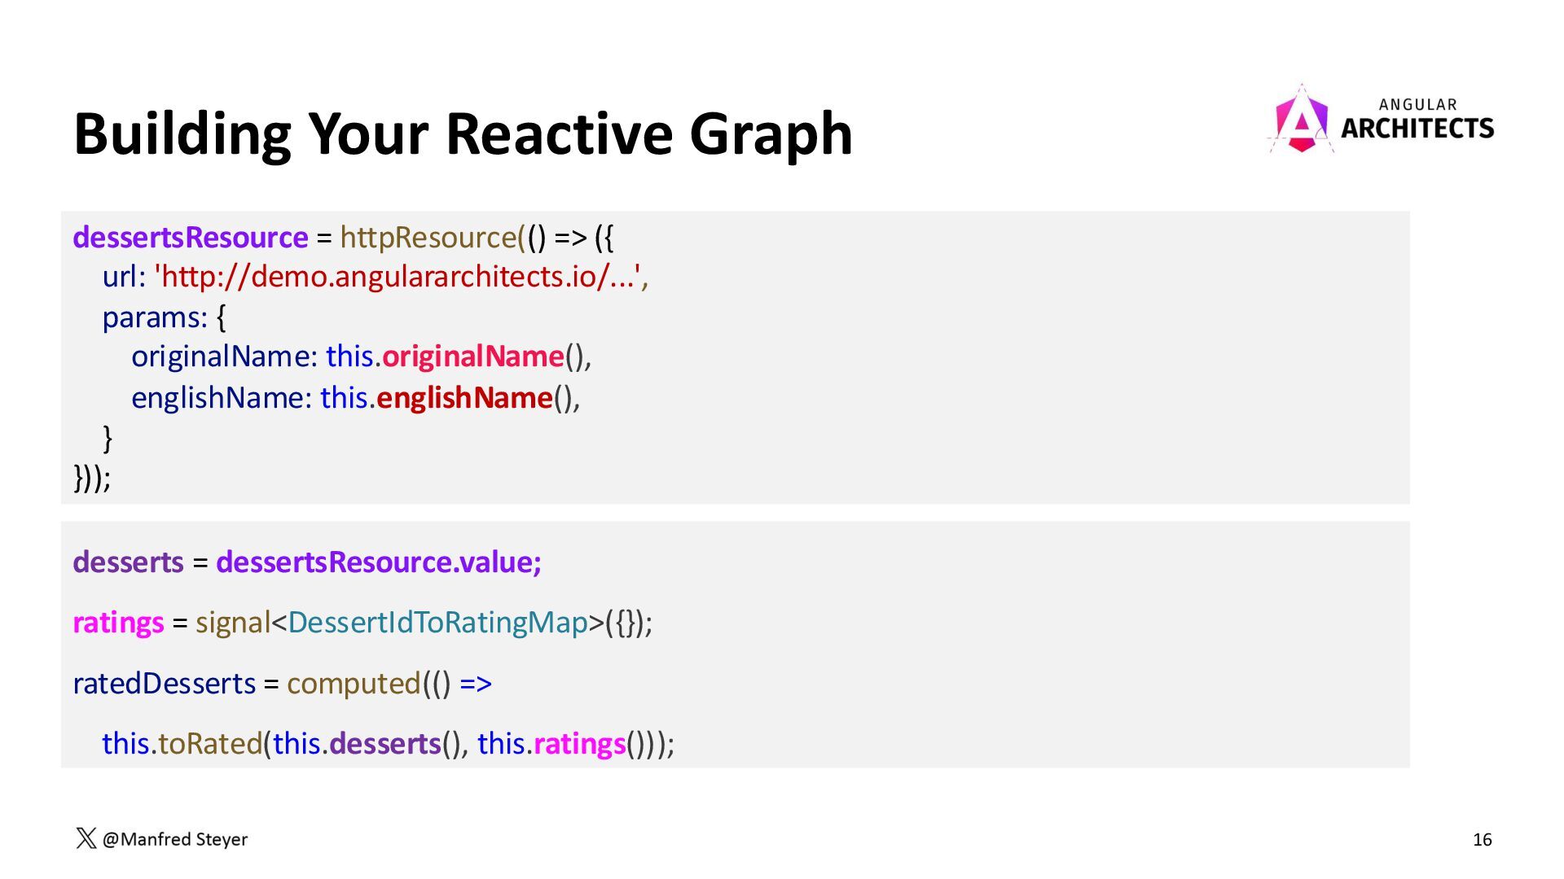Click the params property key

click(154, 317)
